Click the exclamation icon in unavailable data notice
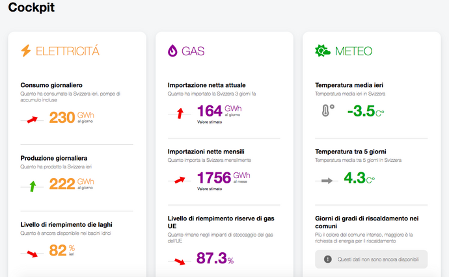The height and width of the screenshot is (277, 449). pos(328,259)
